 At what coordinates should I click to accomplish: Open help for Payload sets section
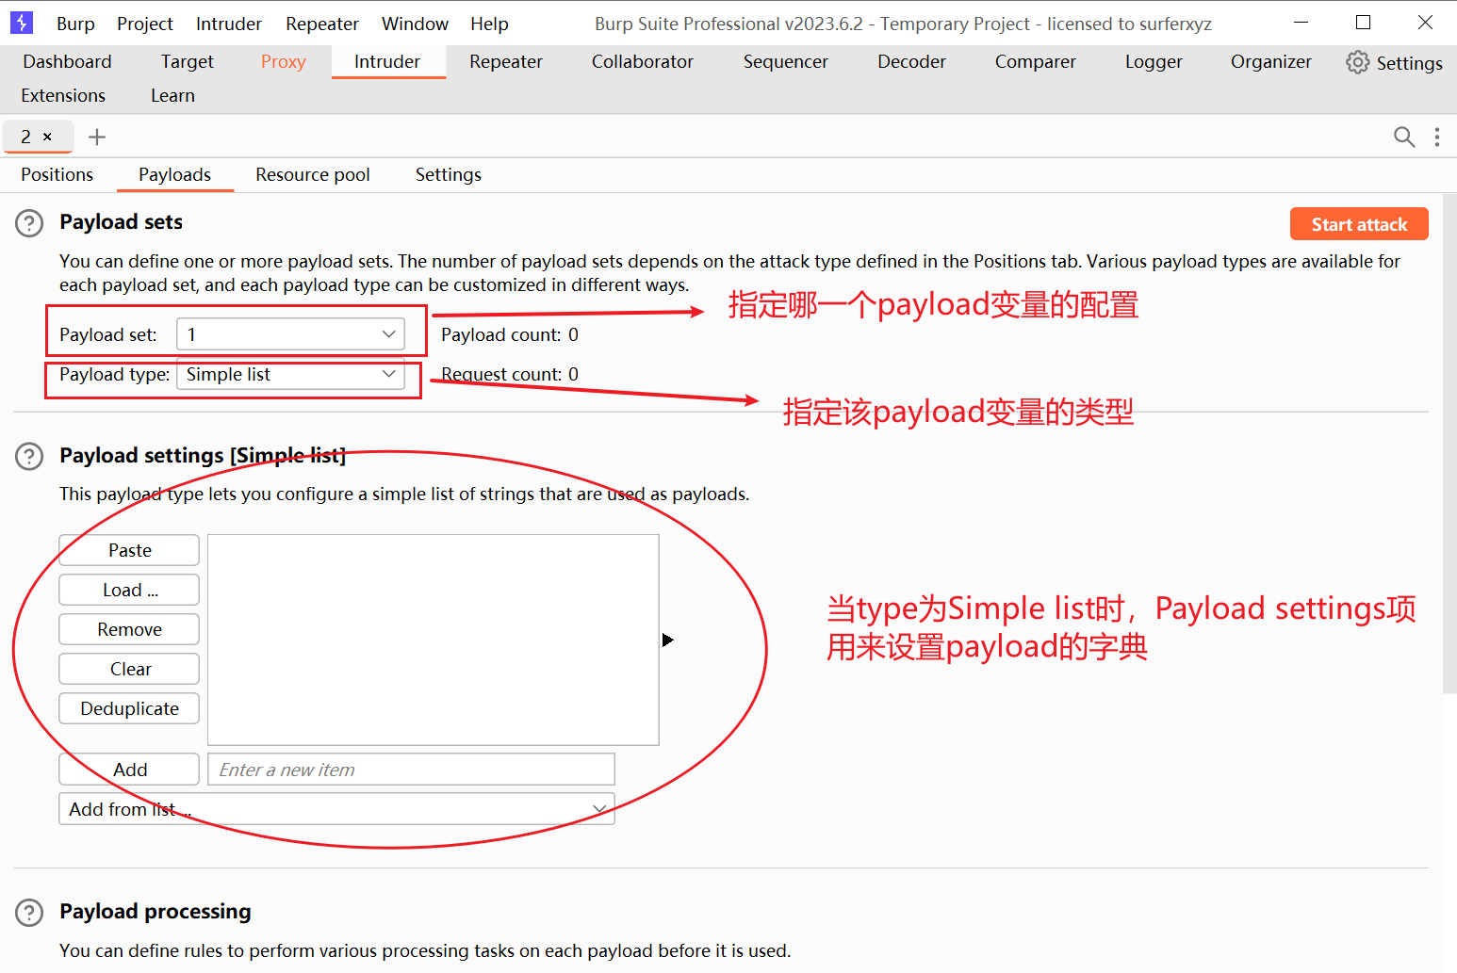coord(29,223)
